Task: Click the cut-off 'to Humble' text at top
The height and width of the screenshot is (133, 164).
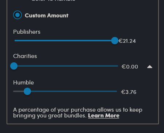Action: point(54,0)
